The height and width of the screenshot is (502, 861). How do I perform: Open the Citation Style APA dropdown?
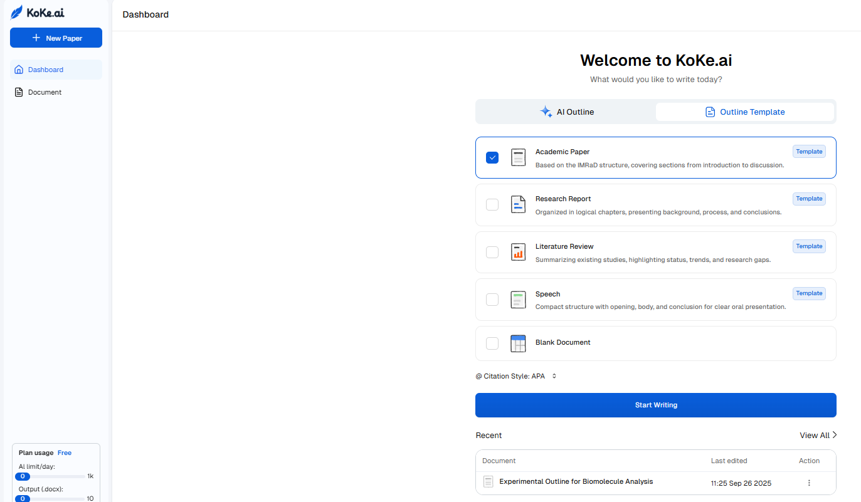tap(516, 376)
